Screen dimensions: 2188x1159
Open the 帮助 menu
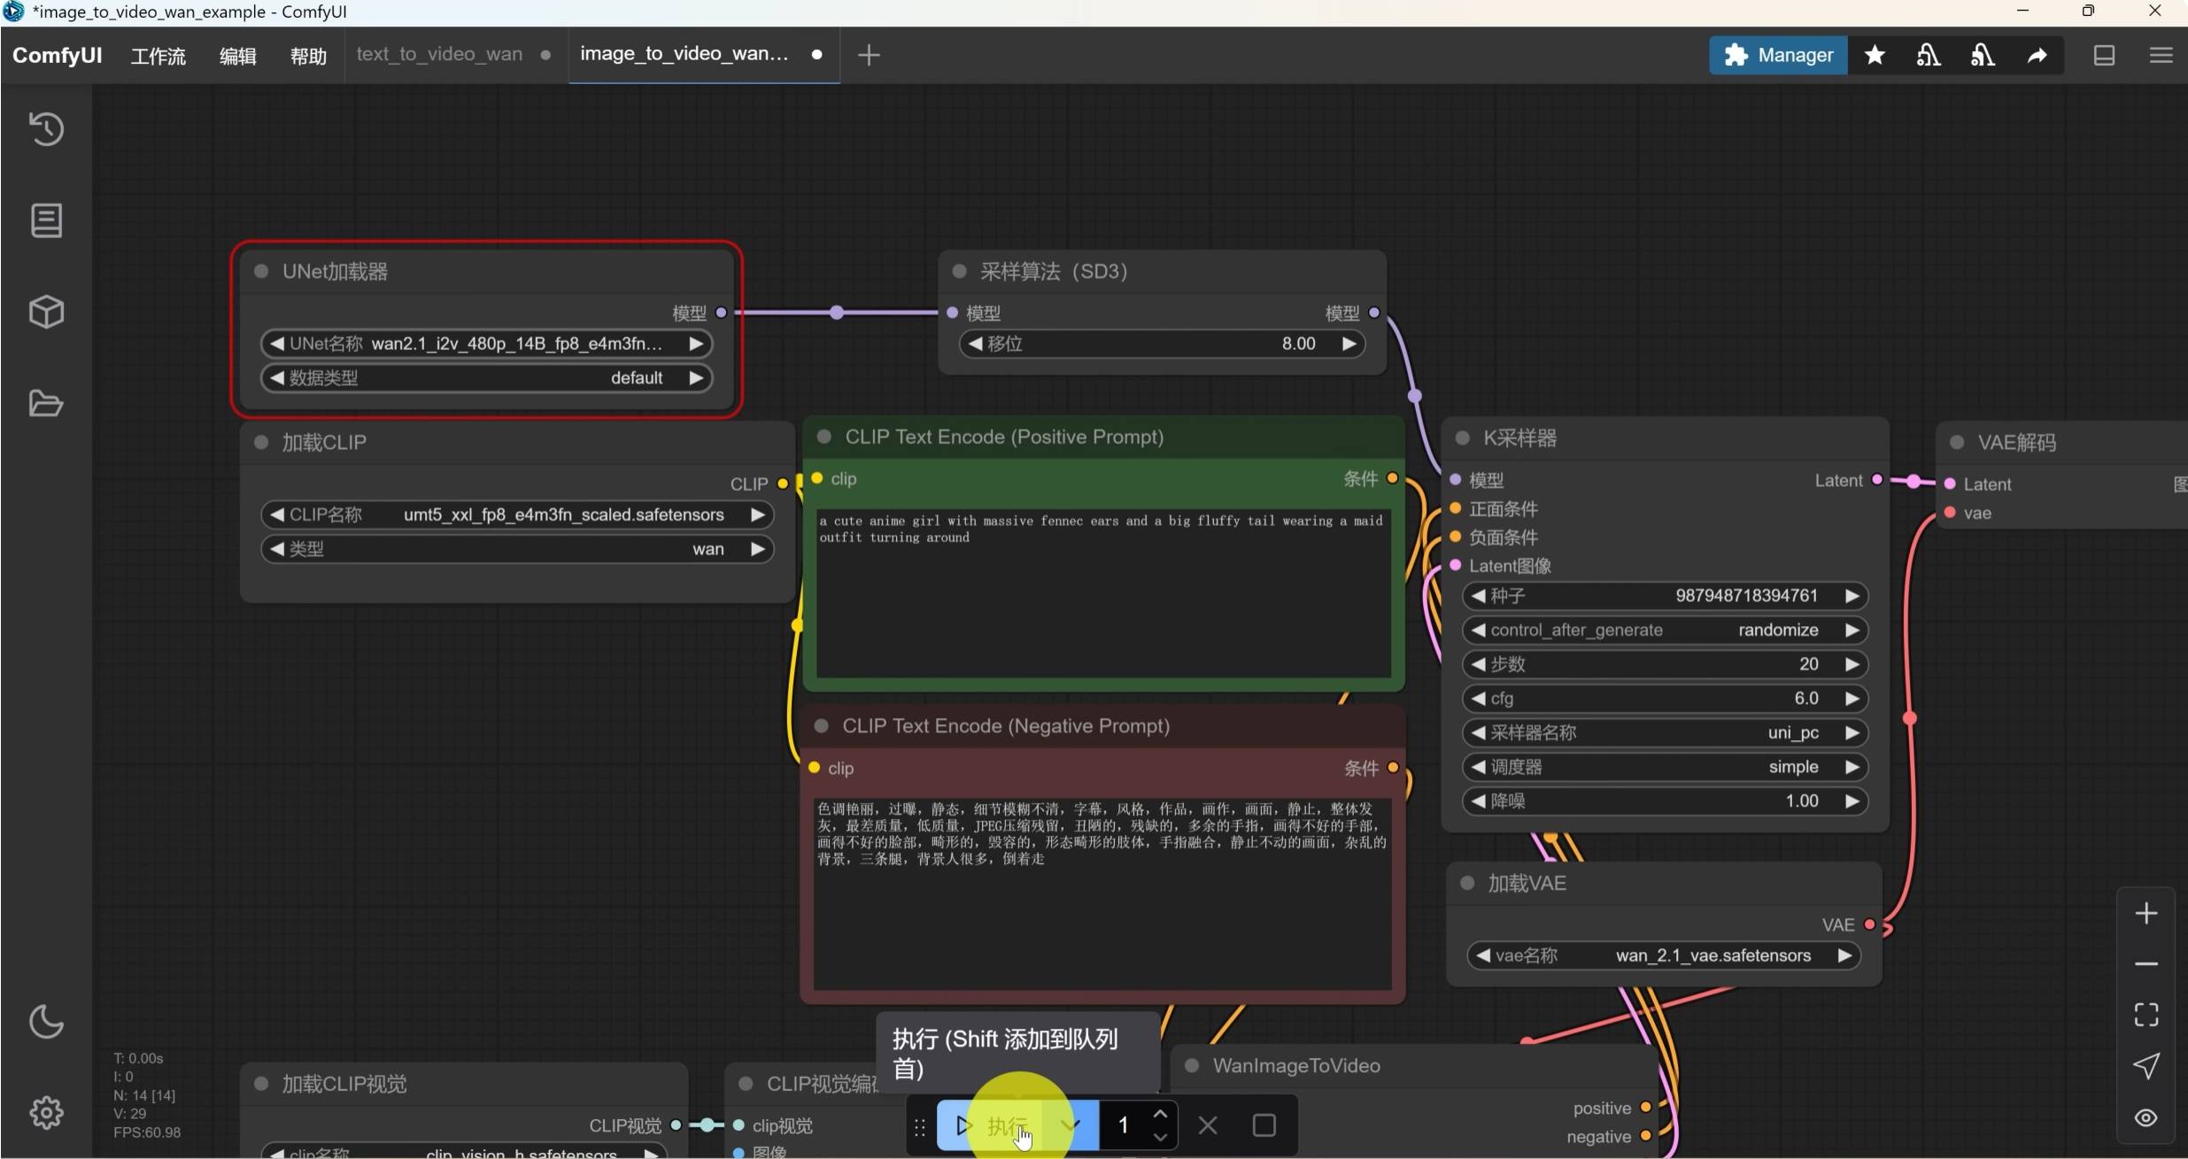pos(308,56)
